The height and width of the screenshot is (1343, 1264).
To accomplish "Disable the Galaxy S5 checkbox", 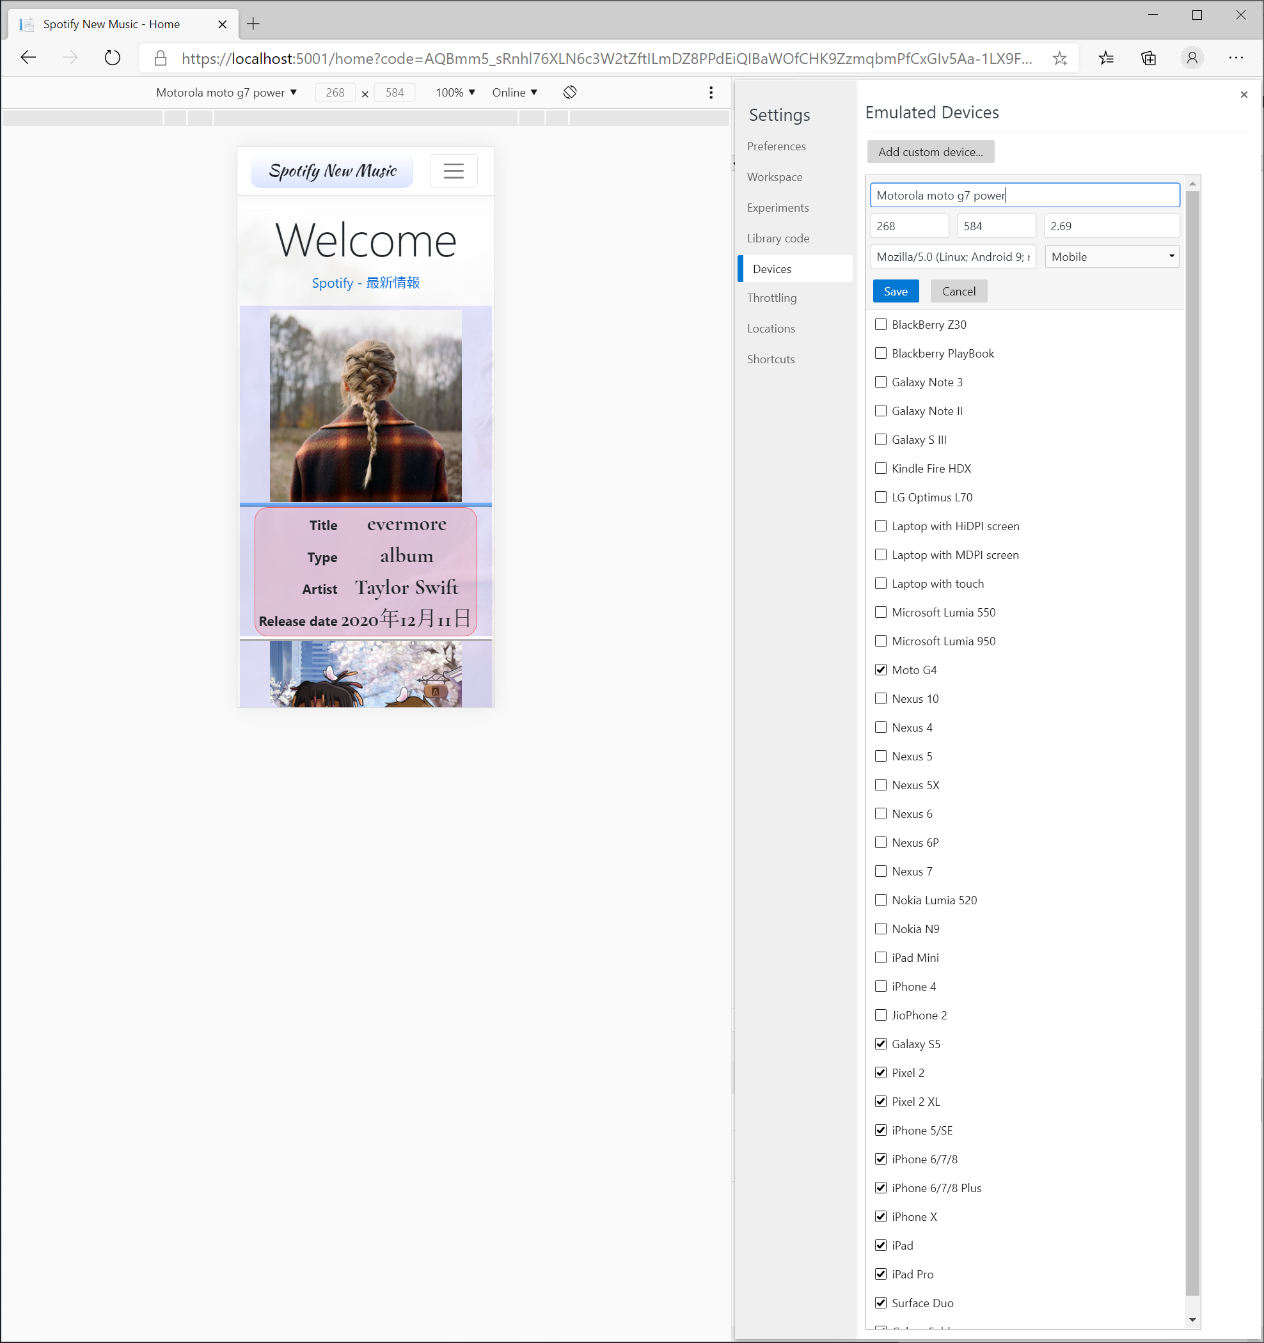I will [x=879, y=1044].
